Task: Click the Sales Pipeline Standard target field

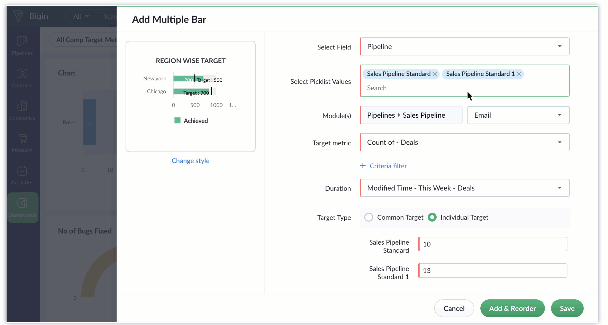Action: point(493,244)
